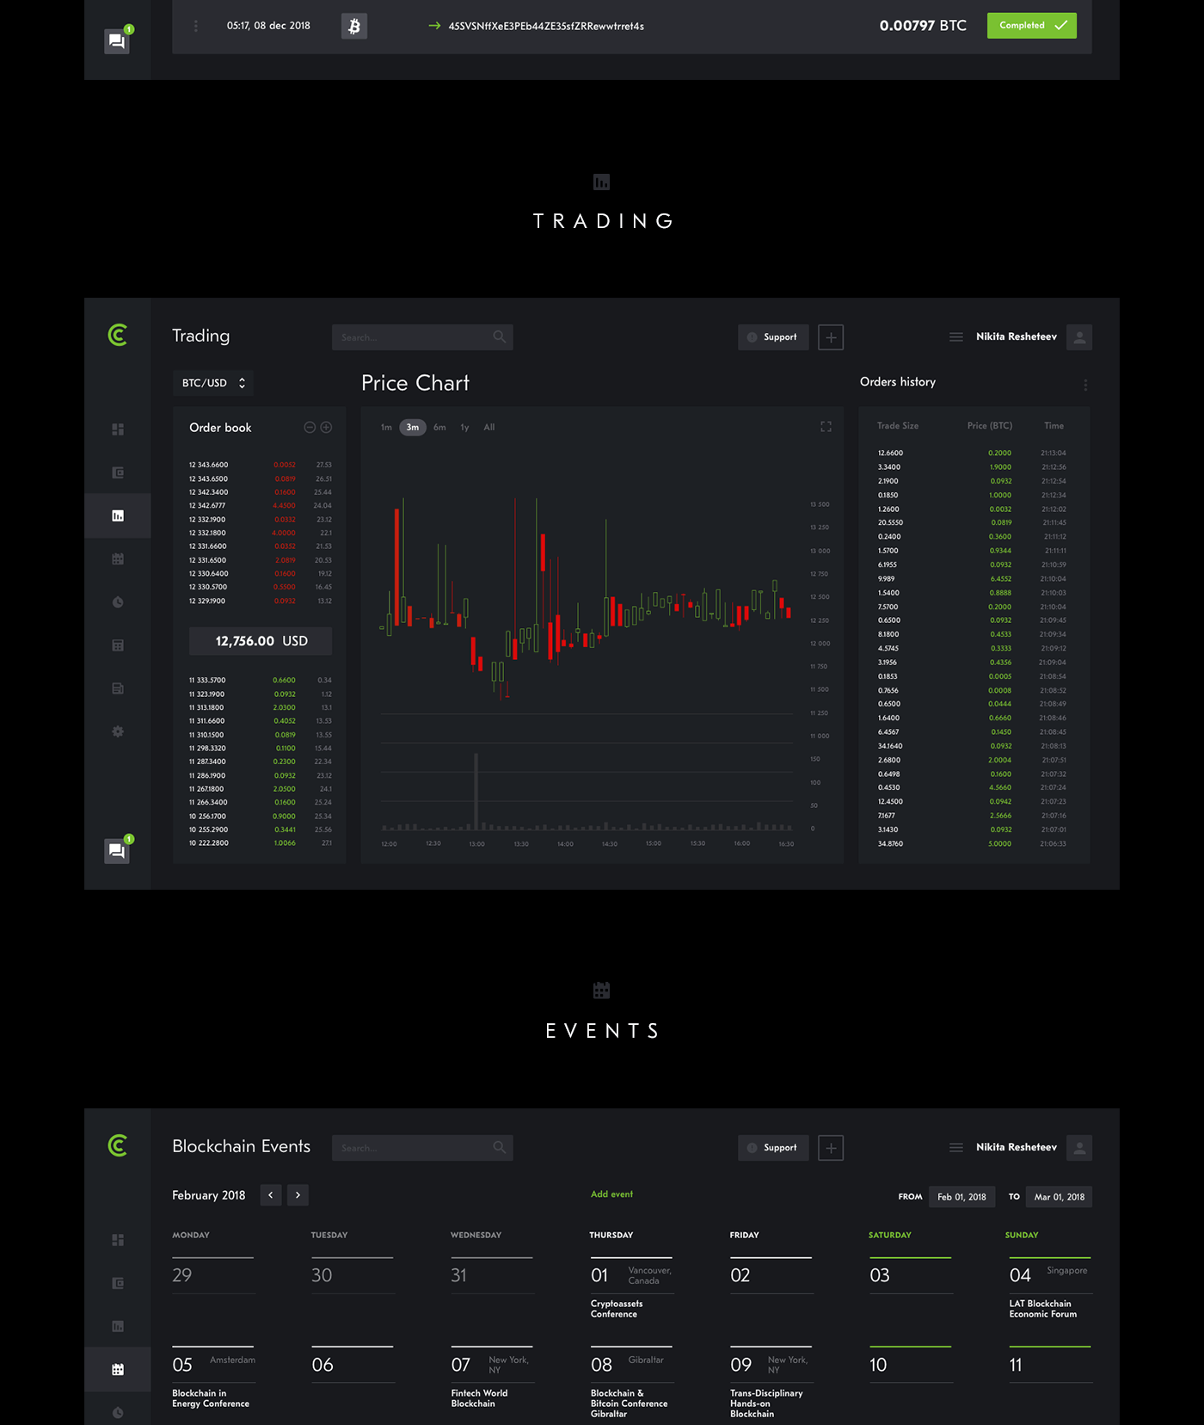Click the Trade Size column header
The height and width of the screenshot is (1425, 1204).
[x=898, y=426]
